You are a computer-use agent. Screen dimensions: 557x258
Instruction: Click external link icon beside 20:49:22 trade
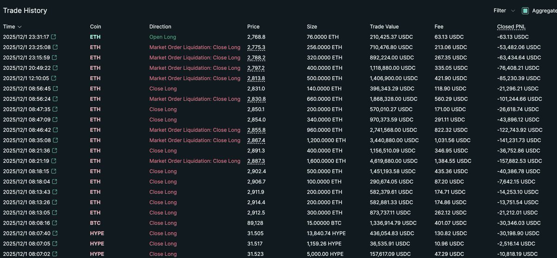(x=55, y=68)
